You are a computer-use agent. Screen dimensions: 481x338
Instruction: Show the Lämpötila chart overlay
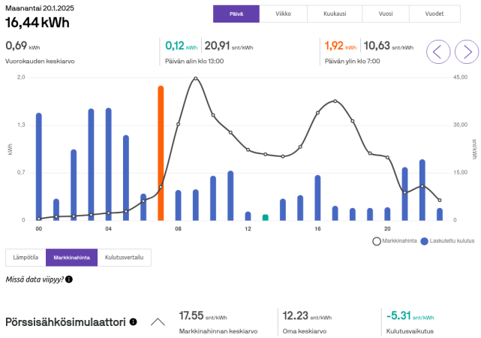(26, 258)
